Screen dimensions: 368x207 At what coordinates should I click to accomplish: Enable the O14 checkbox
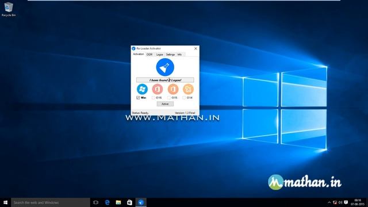point(184,98)
